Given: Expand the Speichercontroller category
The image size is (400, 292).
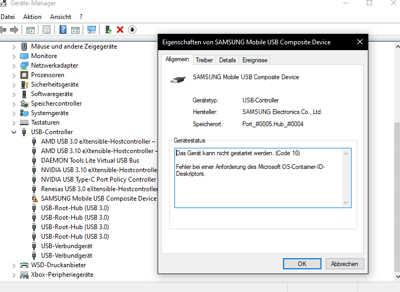Looking at the screenshot, I should 14,104.
